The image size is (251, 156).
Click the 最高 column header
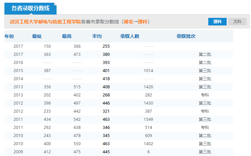pos(67,36)
